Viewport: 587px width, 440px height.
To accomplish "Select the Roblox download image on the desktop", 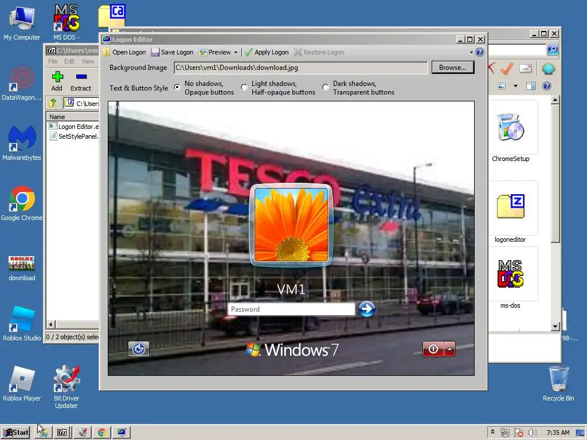I will point(22,268).
